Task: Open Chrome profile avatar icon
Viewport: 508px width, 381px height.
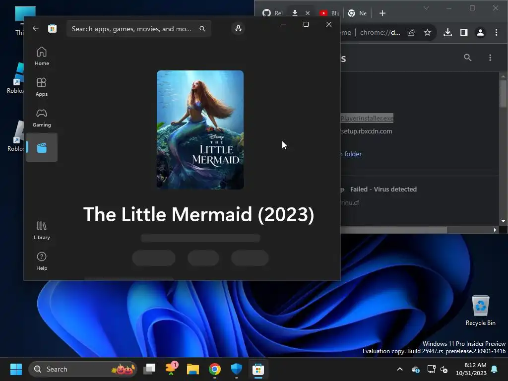Action: (x=480, y=32)
